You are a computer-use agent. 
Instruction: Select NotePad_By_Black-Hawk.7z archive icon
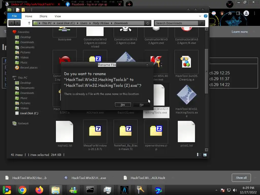point(125,132)
